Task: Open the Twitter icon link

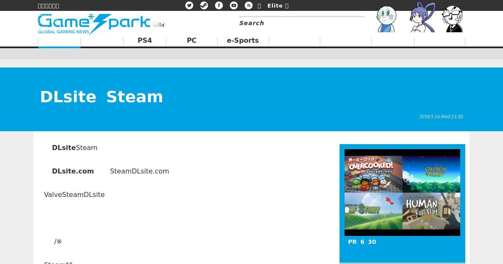Action: [189, 5]
